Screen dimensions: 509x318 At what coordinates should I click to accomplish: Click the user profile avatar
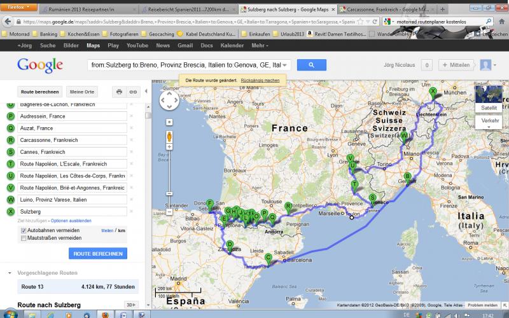(x=485, y=65)
